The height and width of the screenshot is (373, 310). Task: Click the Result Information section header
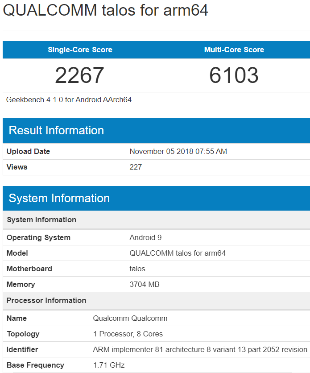point(156,131)
